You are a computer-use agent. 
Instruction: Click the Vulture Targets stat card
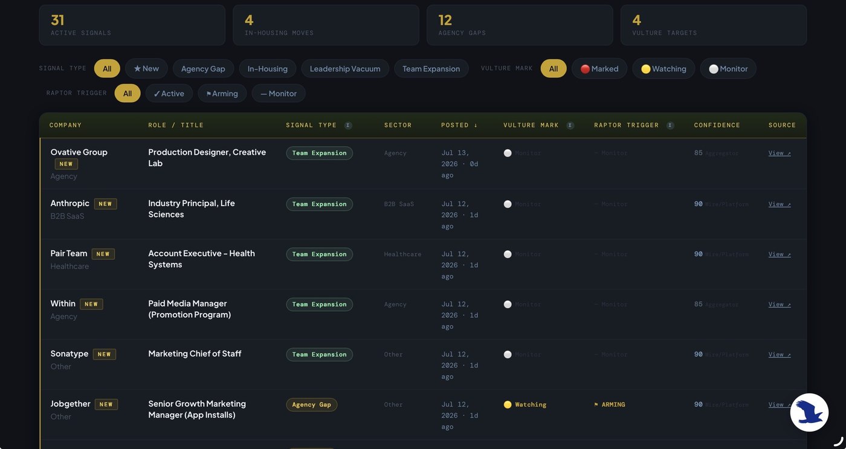click(x=714, y=25)
